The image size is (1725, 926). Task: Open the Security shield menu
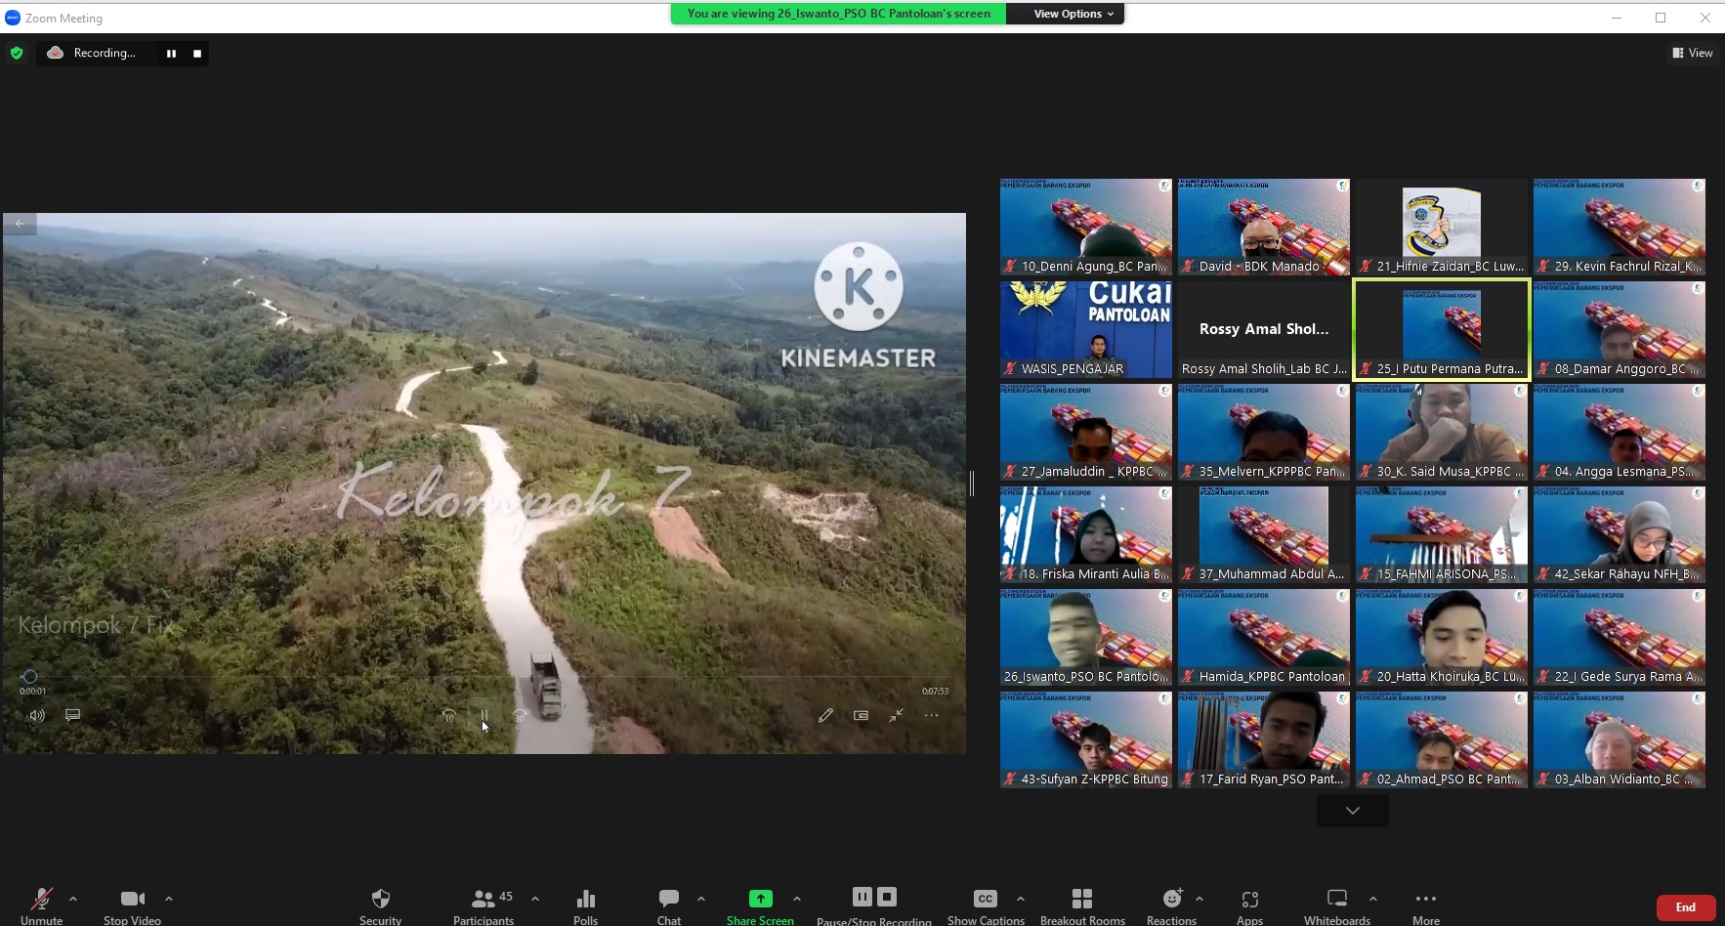[380, 905]
